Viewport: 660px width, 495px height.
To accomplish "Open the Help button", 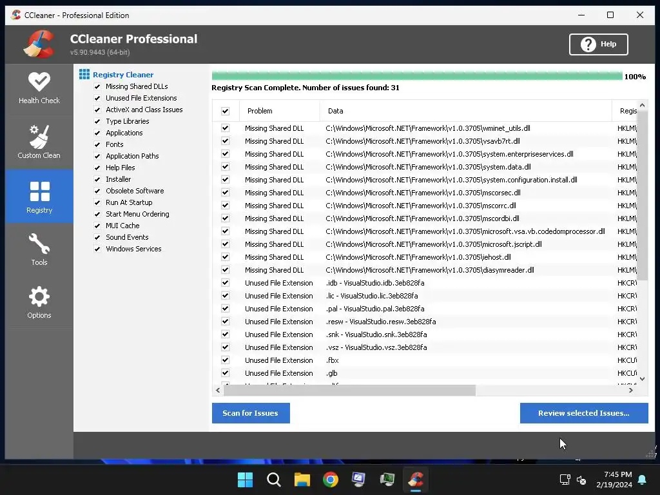I will 599,44.
